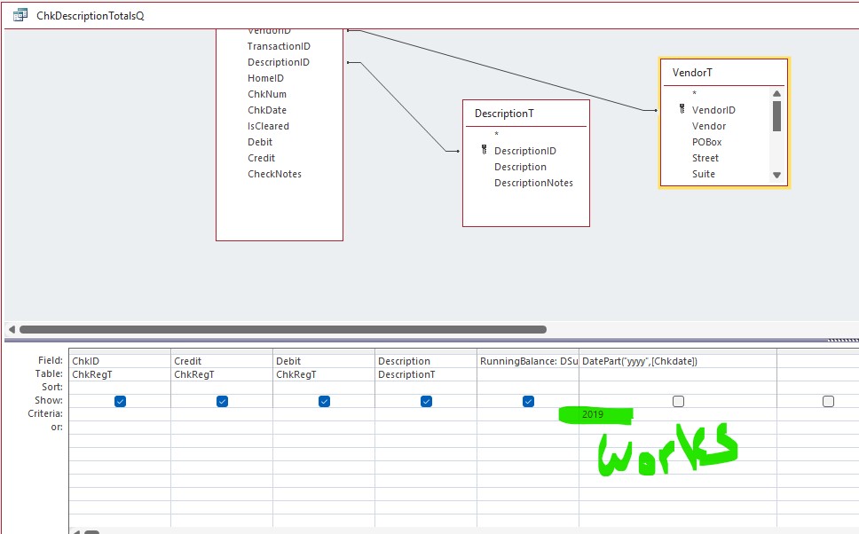Click the DescriptionID primary key icon

(484, 151)
